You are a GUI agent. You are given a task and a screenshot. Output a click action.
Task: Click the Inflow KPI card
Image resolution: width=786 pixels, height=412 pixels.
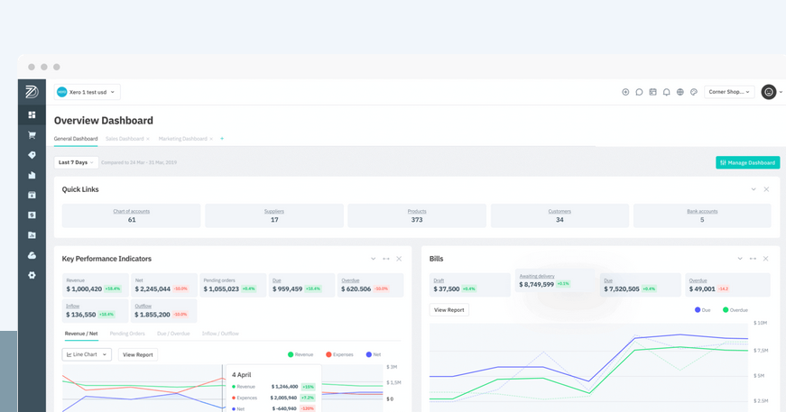(96, 311)
